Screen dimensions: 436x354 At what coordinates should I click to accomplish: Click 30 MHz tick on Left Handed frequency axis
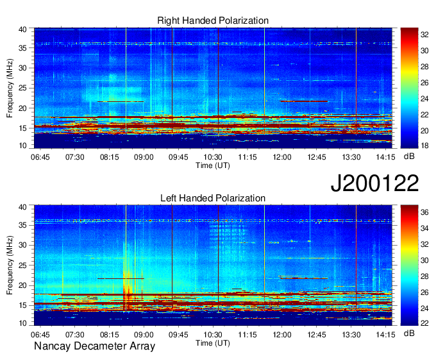tap(22, 245)
